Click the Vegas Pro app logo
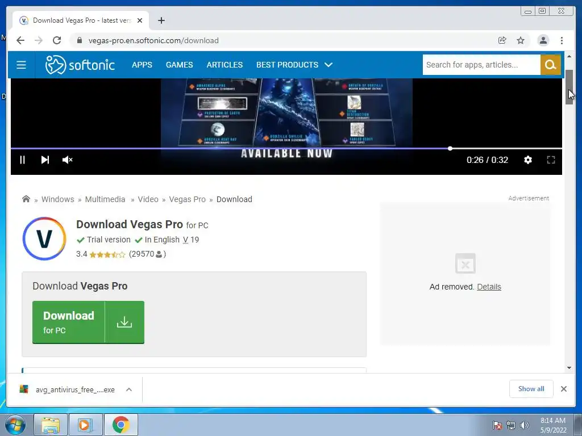Image resolution: width=582 pixels, height=436 pixels. 44,238
